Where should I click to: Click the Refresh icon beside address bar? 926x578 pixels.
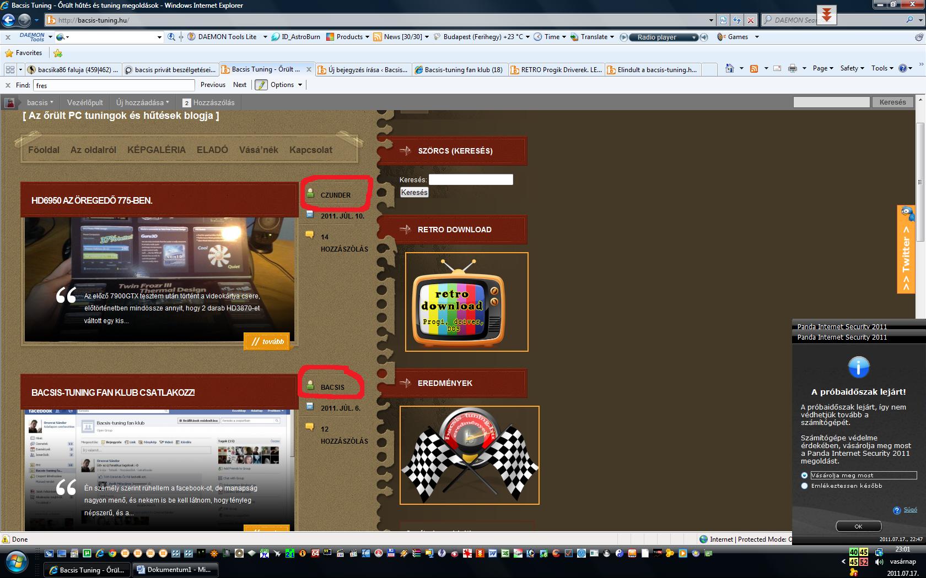pos(737,20)
